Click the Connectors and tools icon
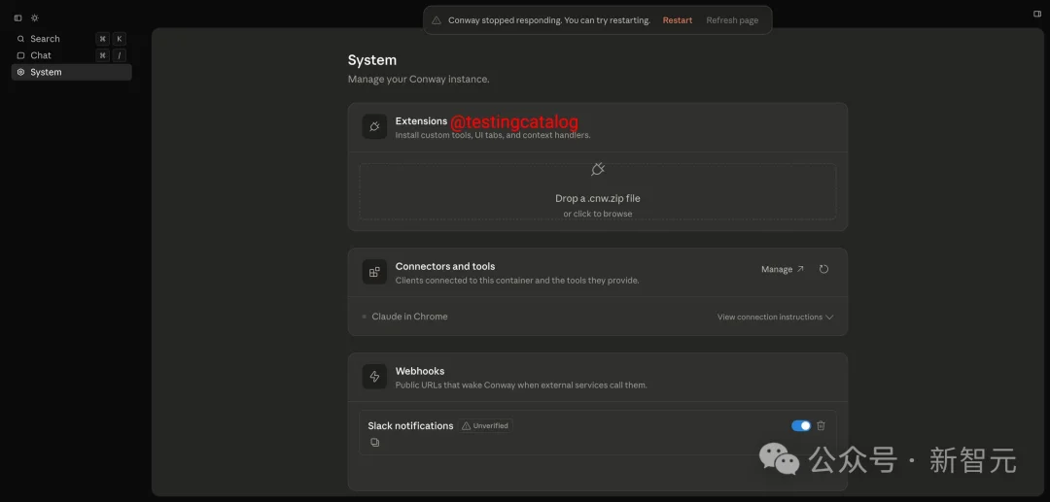 374,272
